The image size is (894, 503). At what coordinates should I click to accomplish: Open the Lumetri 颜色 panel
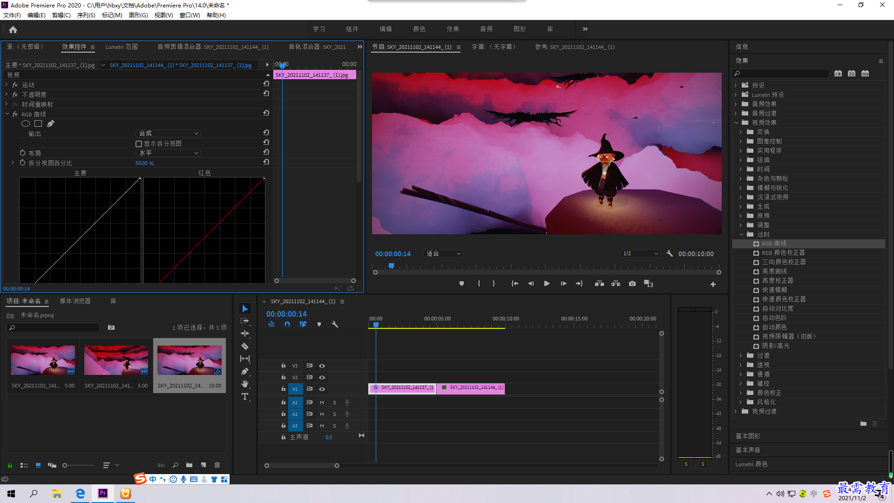[x=752, y=464]
